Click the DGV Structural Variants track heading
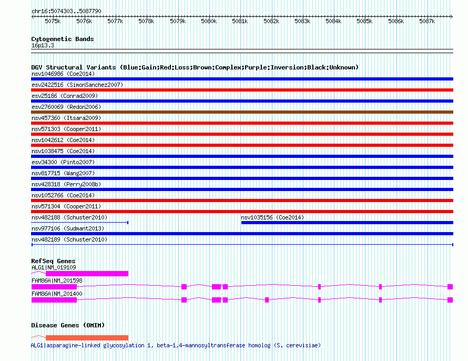Viewport: 468px width, 361px height. pos(195,67)
